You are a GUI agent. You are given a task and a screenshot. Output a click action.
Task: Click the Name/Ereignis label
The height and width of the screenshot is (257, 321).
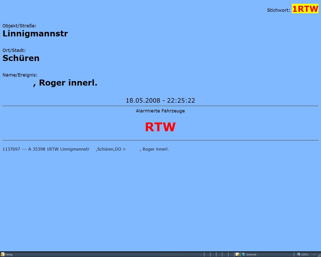pyautogui.click(x=20, y=75)
